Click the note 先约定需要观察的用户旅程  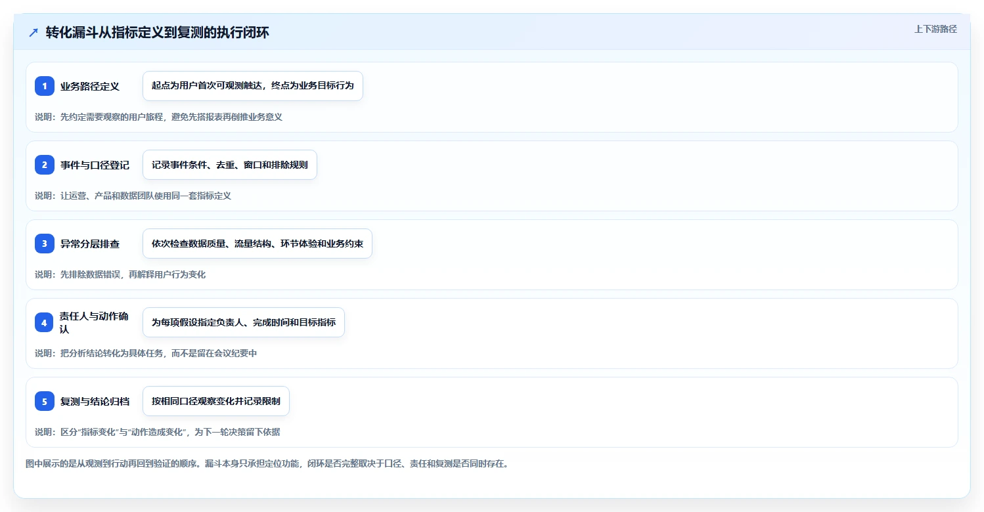pos(158,117)
